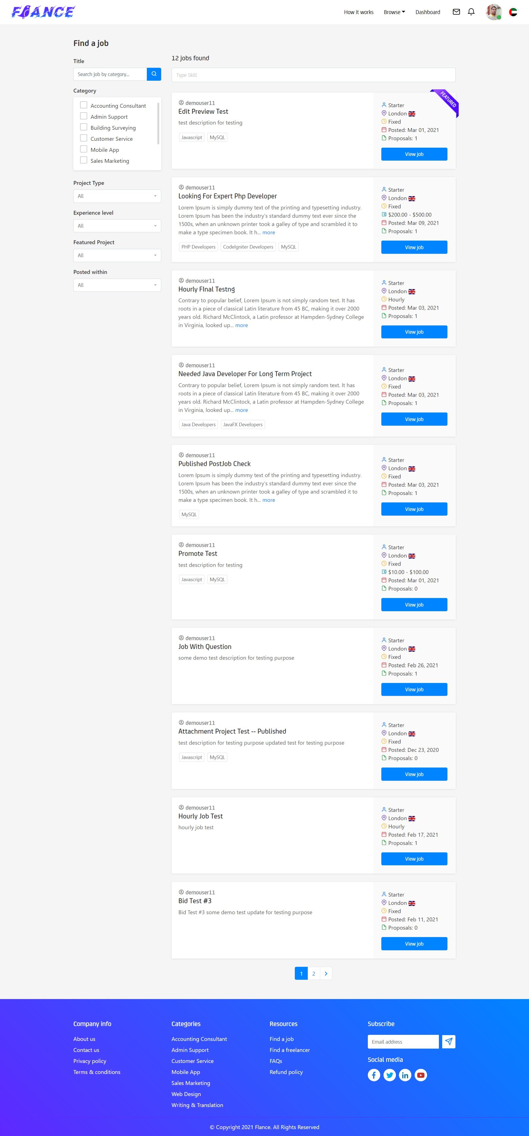
Task: Focus the Type Skill input field
Action: tap(313, 75)
